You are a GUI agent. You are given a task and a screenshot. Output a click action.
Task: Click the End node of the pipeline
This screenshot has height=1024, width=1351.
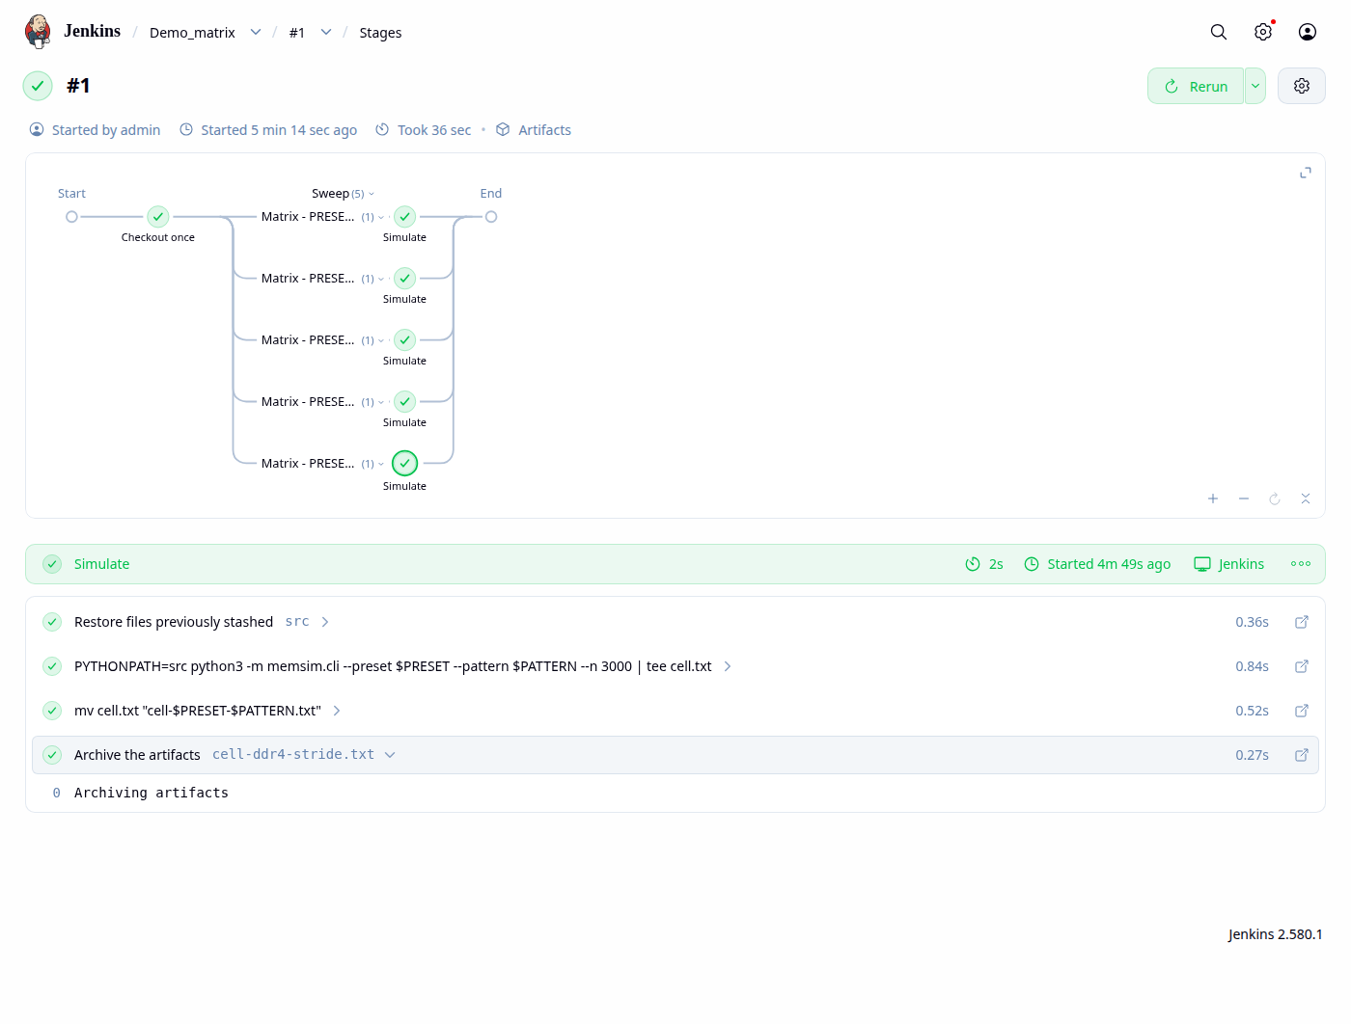click(491, 217)
